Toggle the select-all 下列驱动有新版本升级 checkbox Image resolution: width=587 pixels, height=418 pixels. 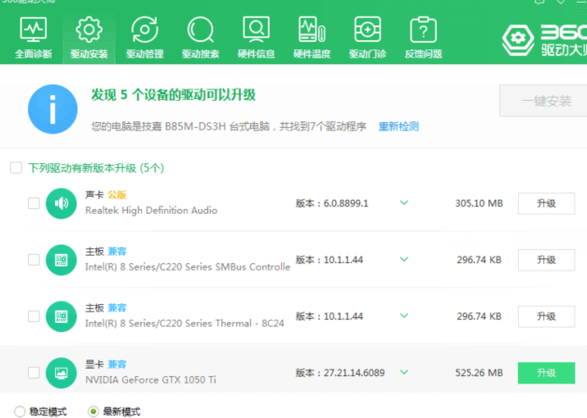point(16,168)
